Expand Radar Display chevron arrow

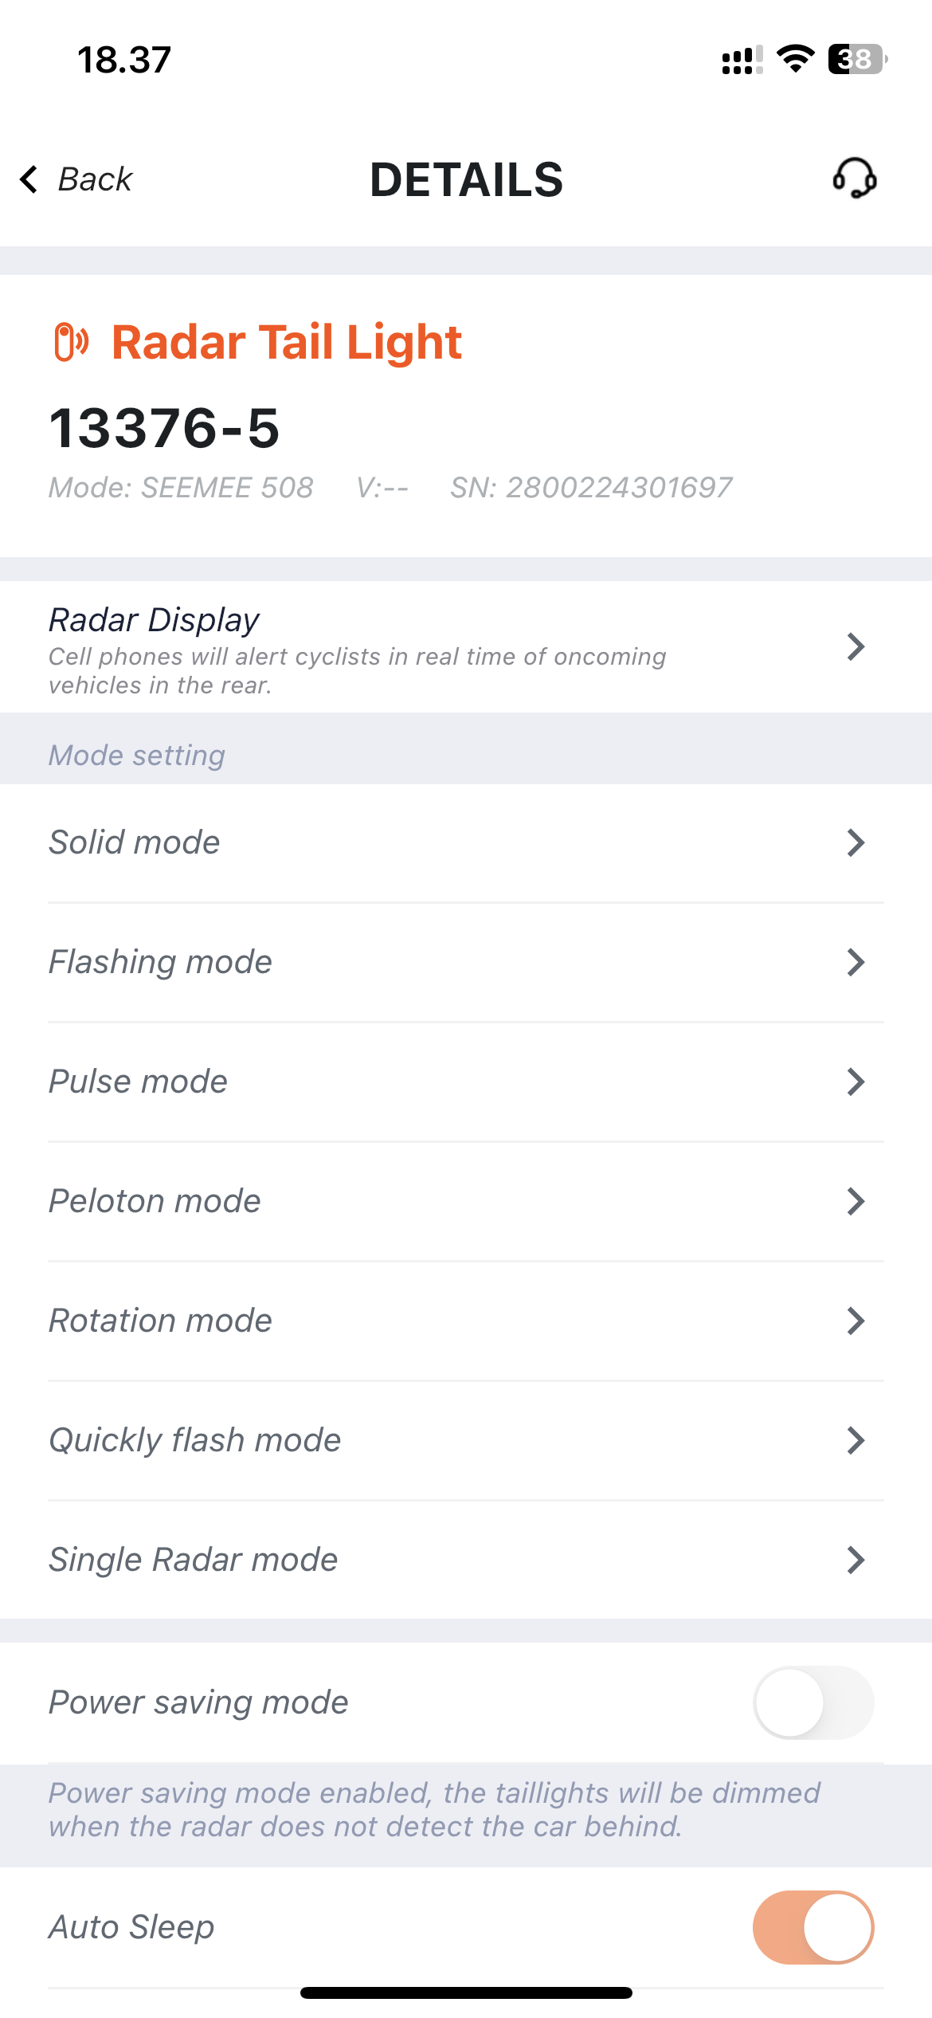pyautogui.click(x=856, y=646)
